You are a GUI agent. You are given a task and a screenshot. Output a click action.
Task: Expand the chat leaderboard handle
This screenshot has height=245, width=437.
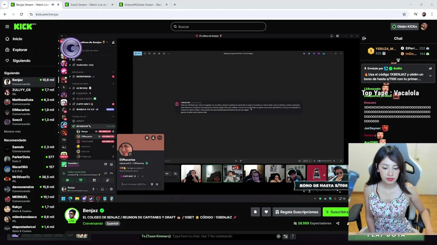point(398,60)
